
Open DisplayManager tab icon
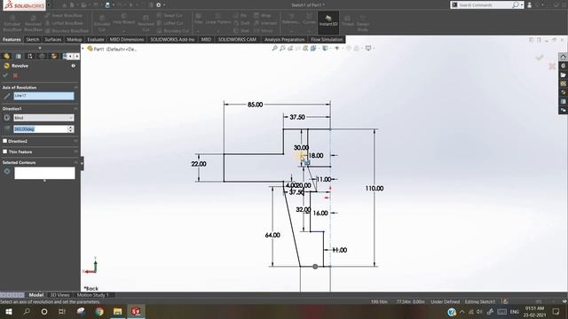point(54,56)
